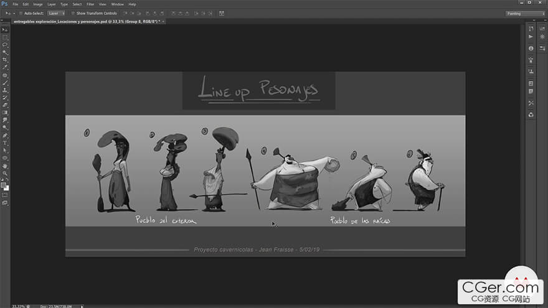Image resolution: width=548 pixels, height=308 pixels.
Task: Reset to default foreground/background colors
Action: click(x=2, y=180)
